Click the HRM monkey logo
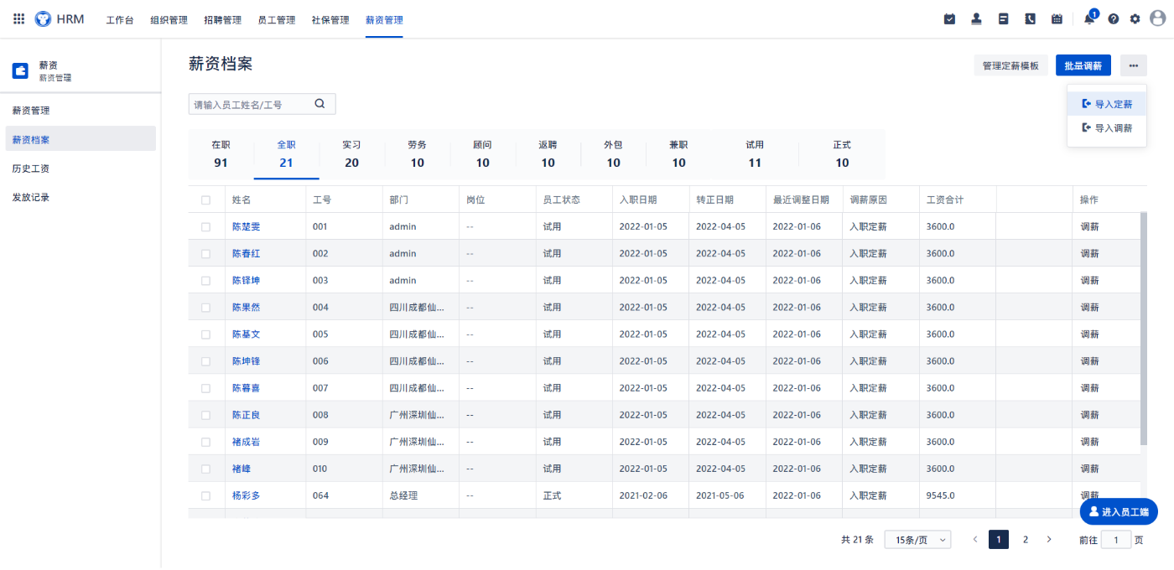Screen dimensions: 1174x570 43,18
